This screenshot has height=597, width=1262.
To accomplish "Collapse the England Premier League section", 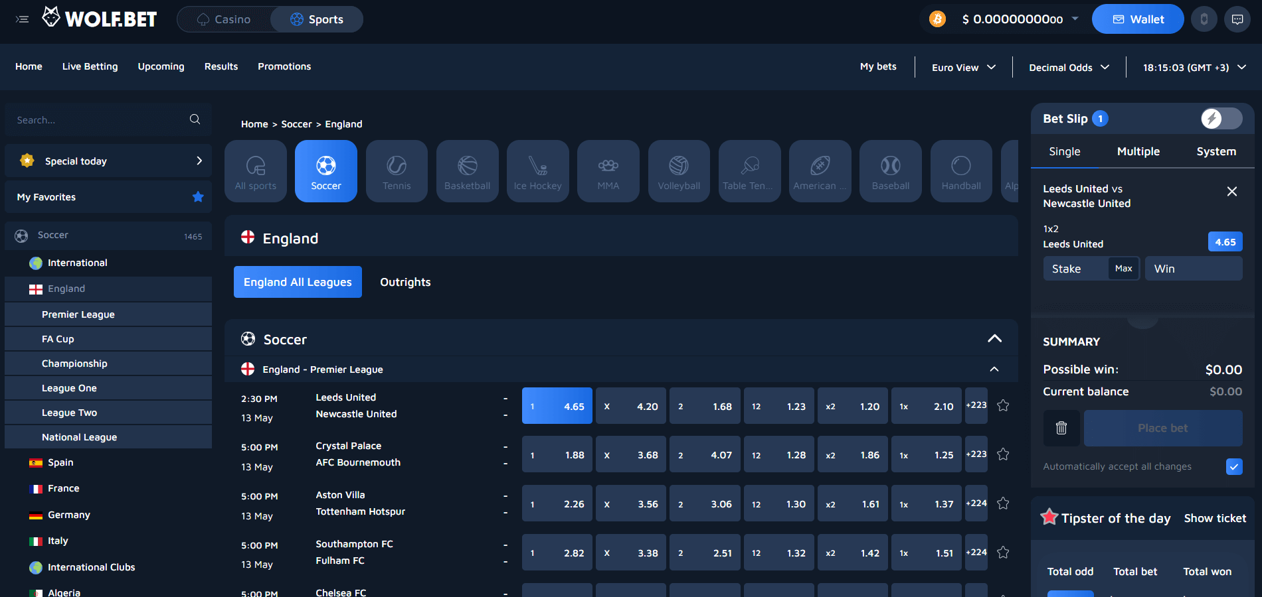I will [x=994, y=369].
